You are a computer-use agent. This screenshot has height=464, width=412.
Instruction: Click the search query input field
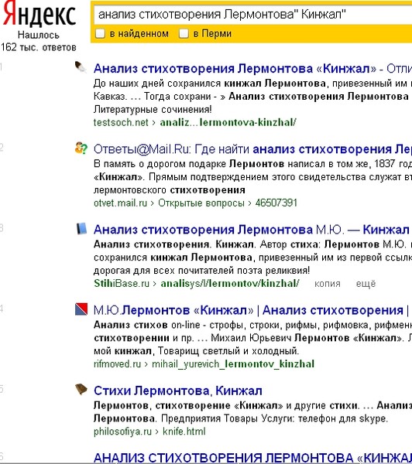[x=253, y=15]
